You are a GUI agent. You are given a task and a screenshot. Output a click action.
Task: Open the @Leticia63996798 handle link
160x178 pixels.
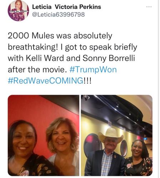click(x=59, y=15)
